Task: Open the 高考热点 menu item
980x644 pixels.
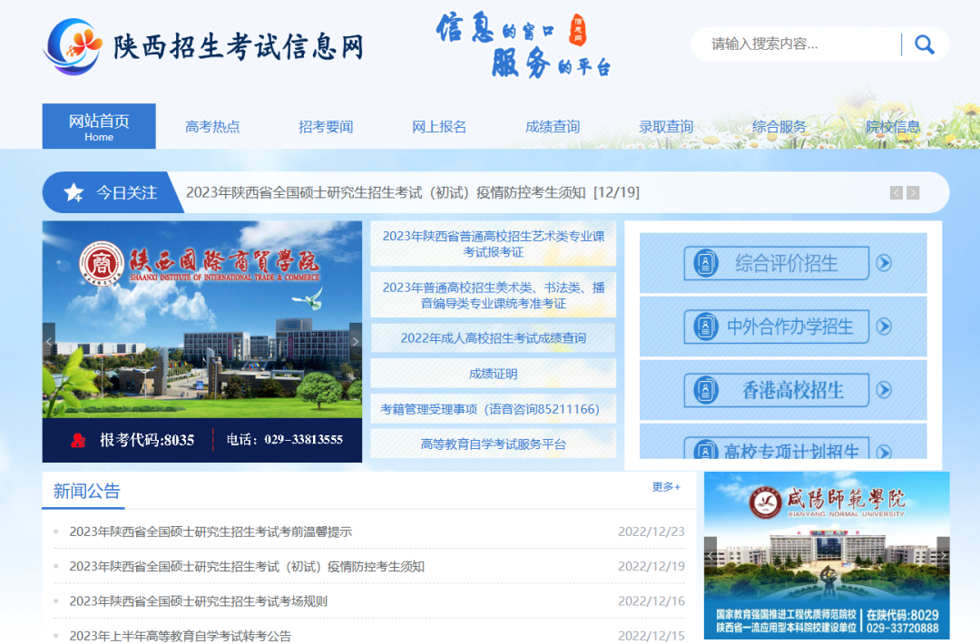Action: [212, 127]
